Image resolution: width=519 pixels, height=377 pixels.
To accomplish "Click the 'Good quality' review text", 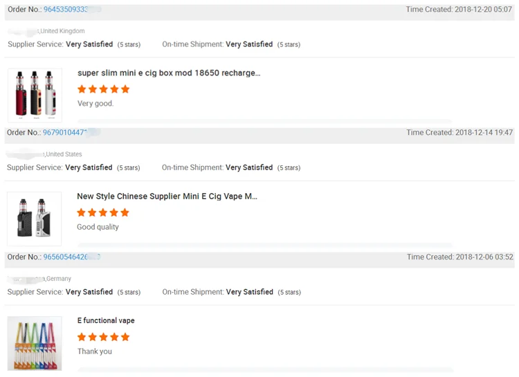I will (x=98, y=228).
